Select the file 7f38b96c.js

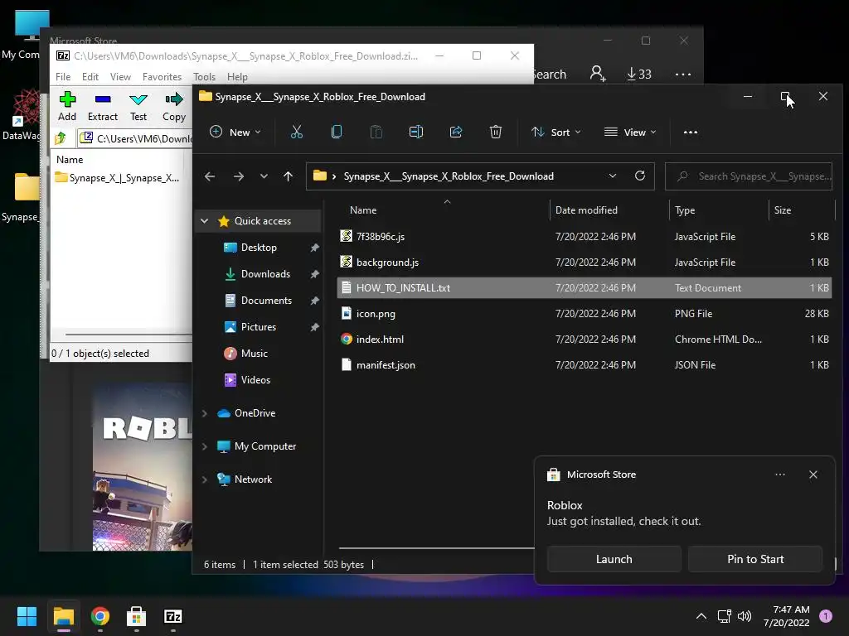pos(585,236)
